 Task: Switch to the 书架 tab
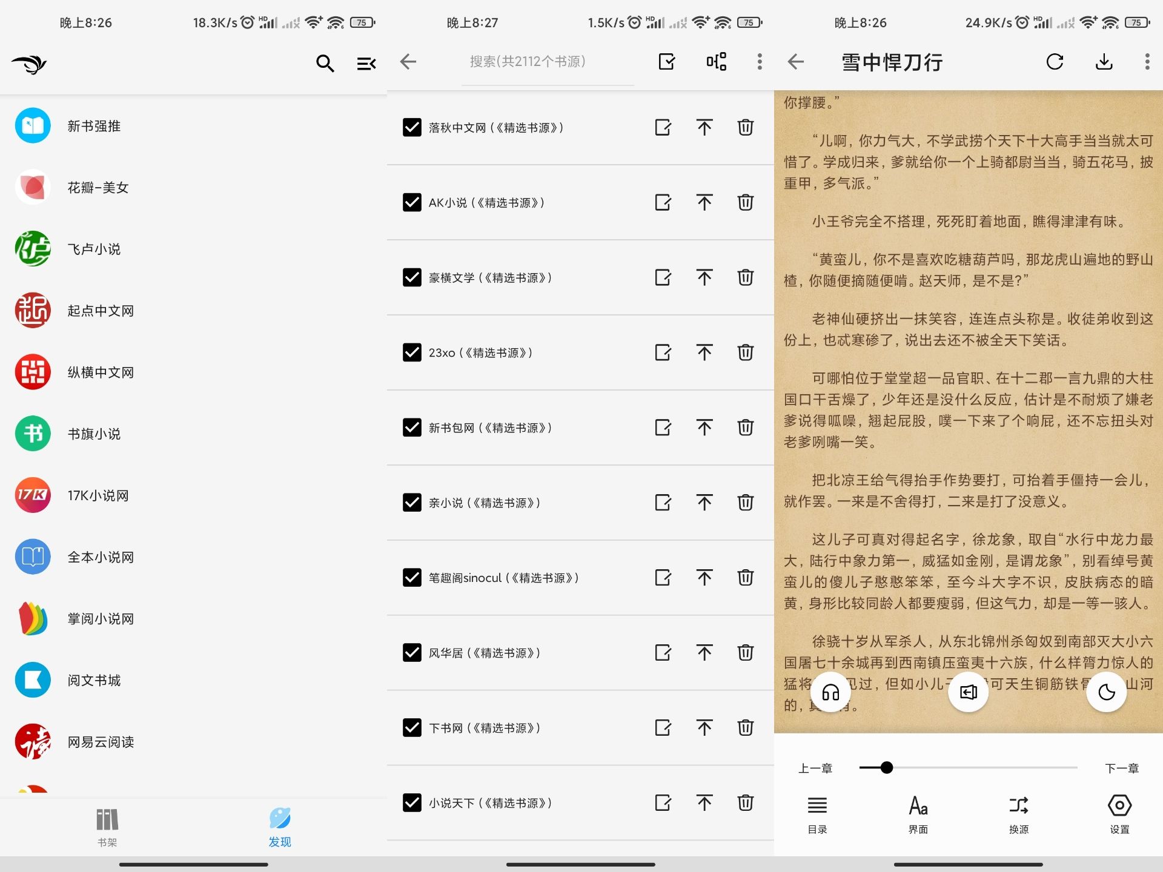point(107,827)
